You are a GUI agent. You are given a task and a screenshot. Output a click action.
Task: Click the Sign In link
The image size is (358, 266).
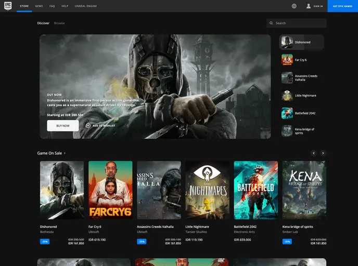pos(318,6)
